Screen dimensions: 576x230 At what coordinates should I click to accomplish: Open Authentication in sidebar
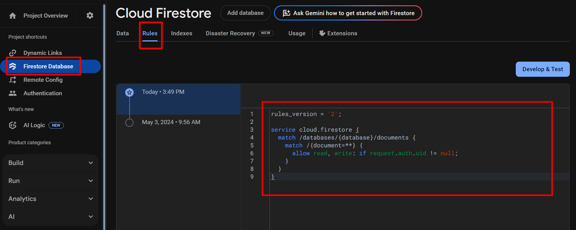pyautogui.click(x=43, y=93)
